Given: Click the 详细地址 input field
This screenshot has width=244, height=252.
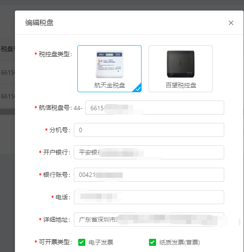Looking at the screenshot, I should pos(149,220).
